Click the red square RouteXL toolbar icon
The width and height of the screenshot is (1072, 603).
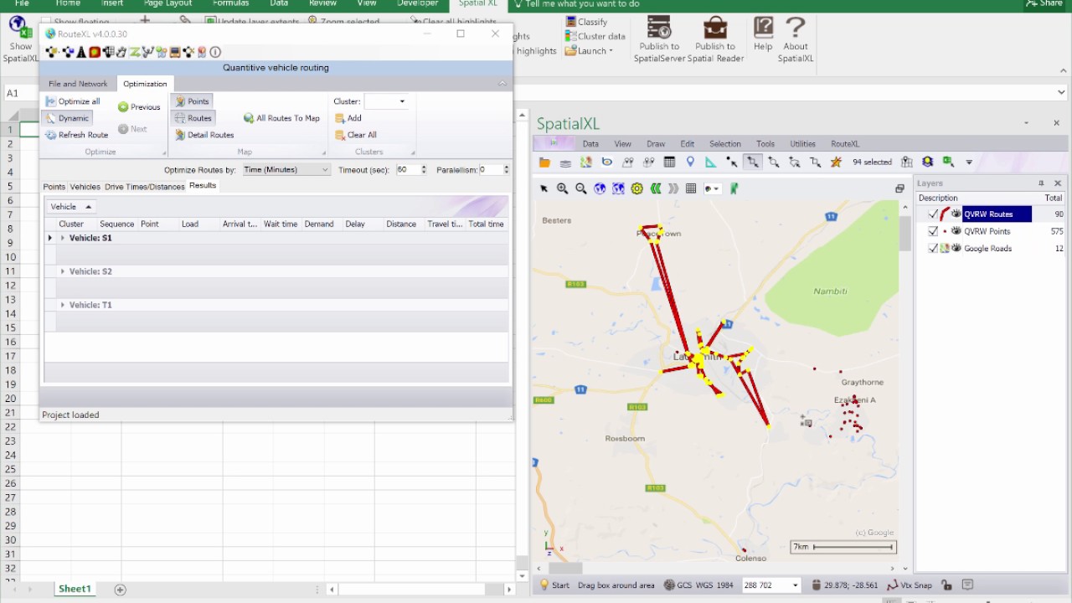point(95,52)
